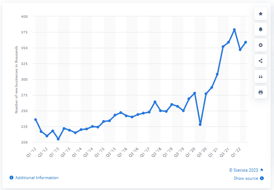
Task: Click the Show source link
Action: click(246, 178)
